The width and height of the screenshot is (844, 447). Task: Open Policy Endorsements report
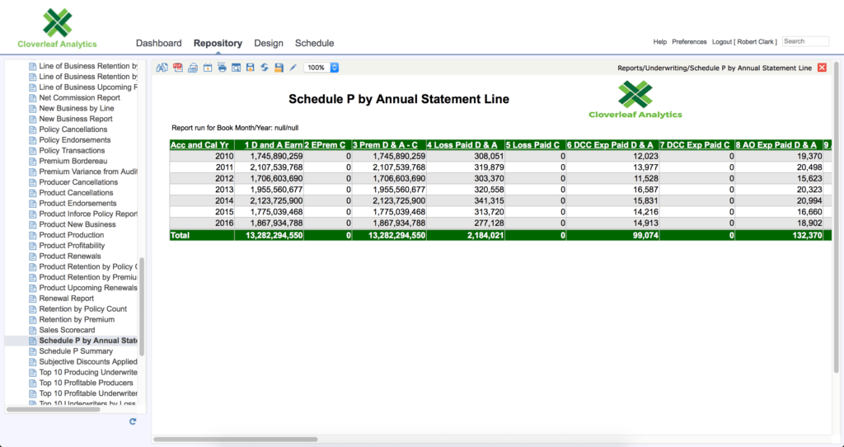(73, 140)
